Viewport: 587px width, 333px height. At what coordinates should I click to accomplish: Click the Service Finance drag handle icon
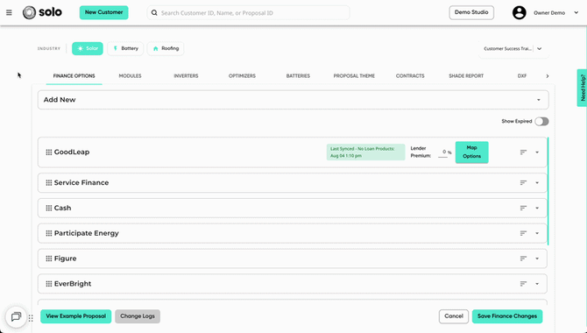point(49,183)
